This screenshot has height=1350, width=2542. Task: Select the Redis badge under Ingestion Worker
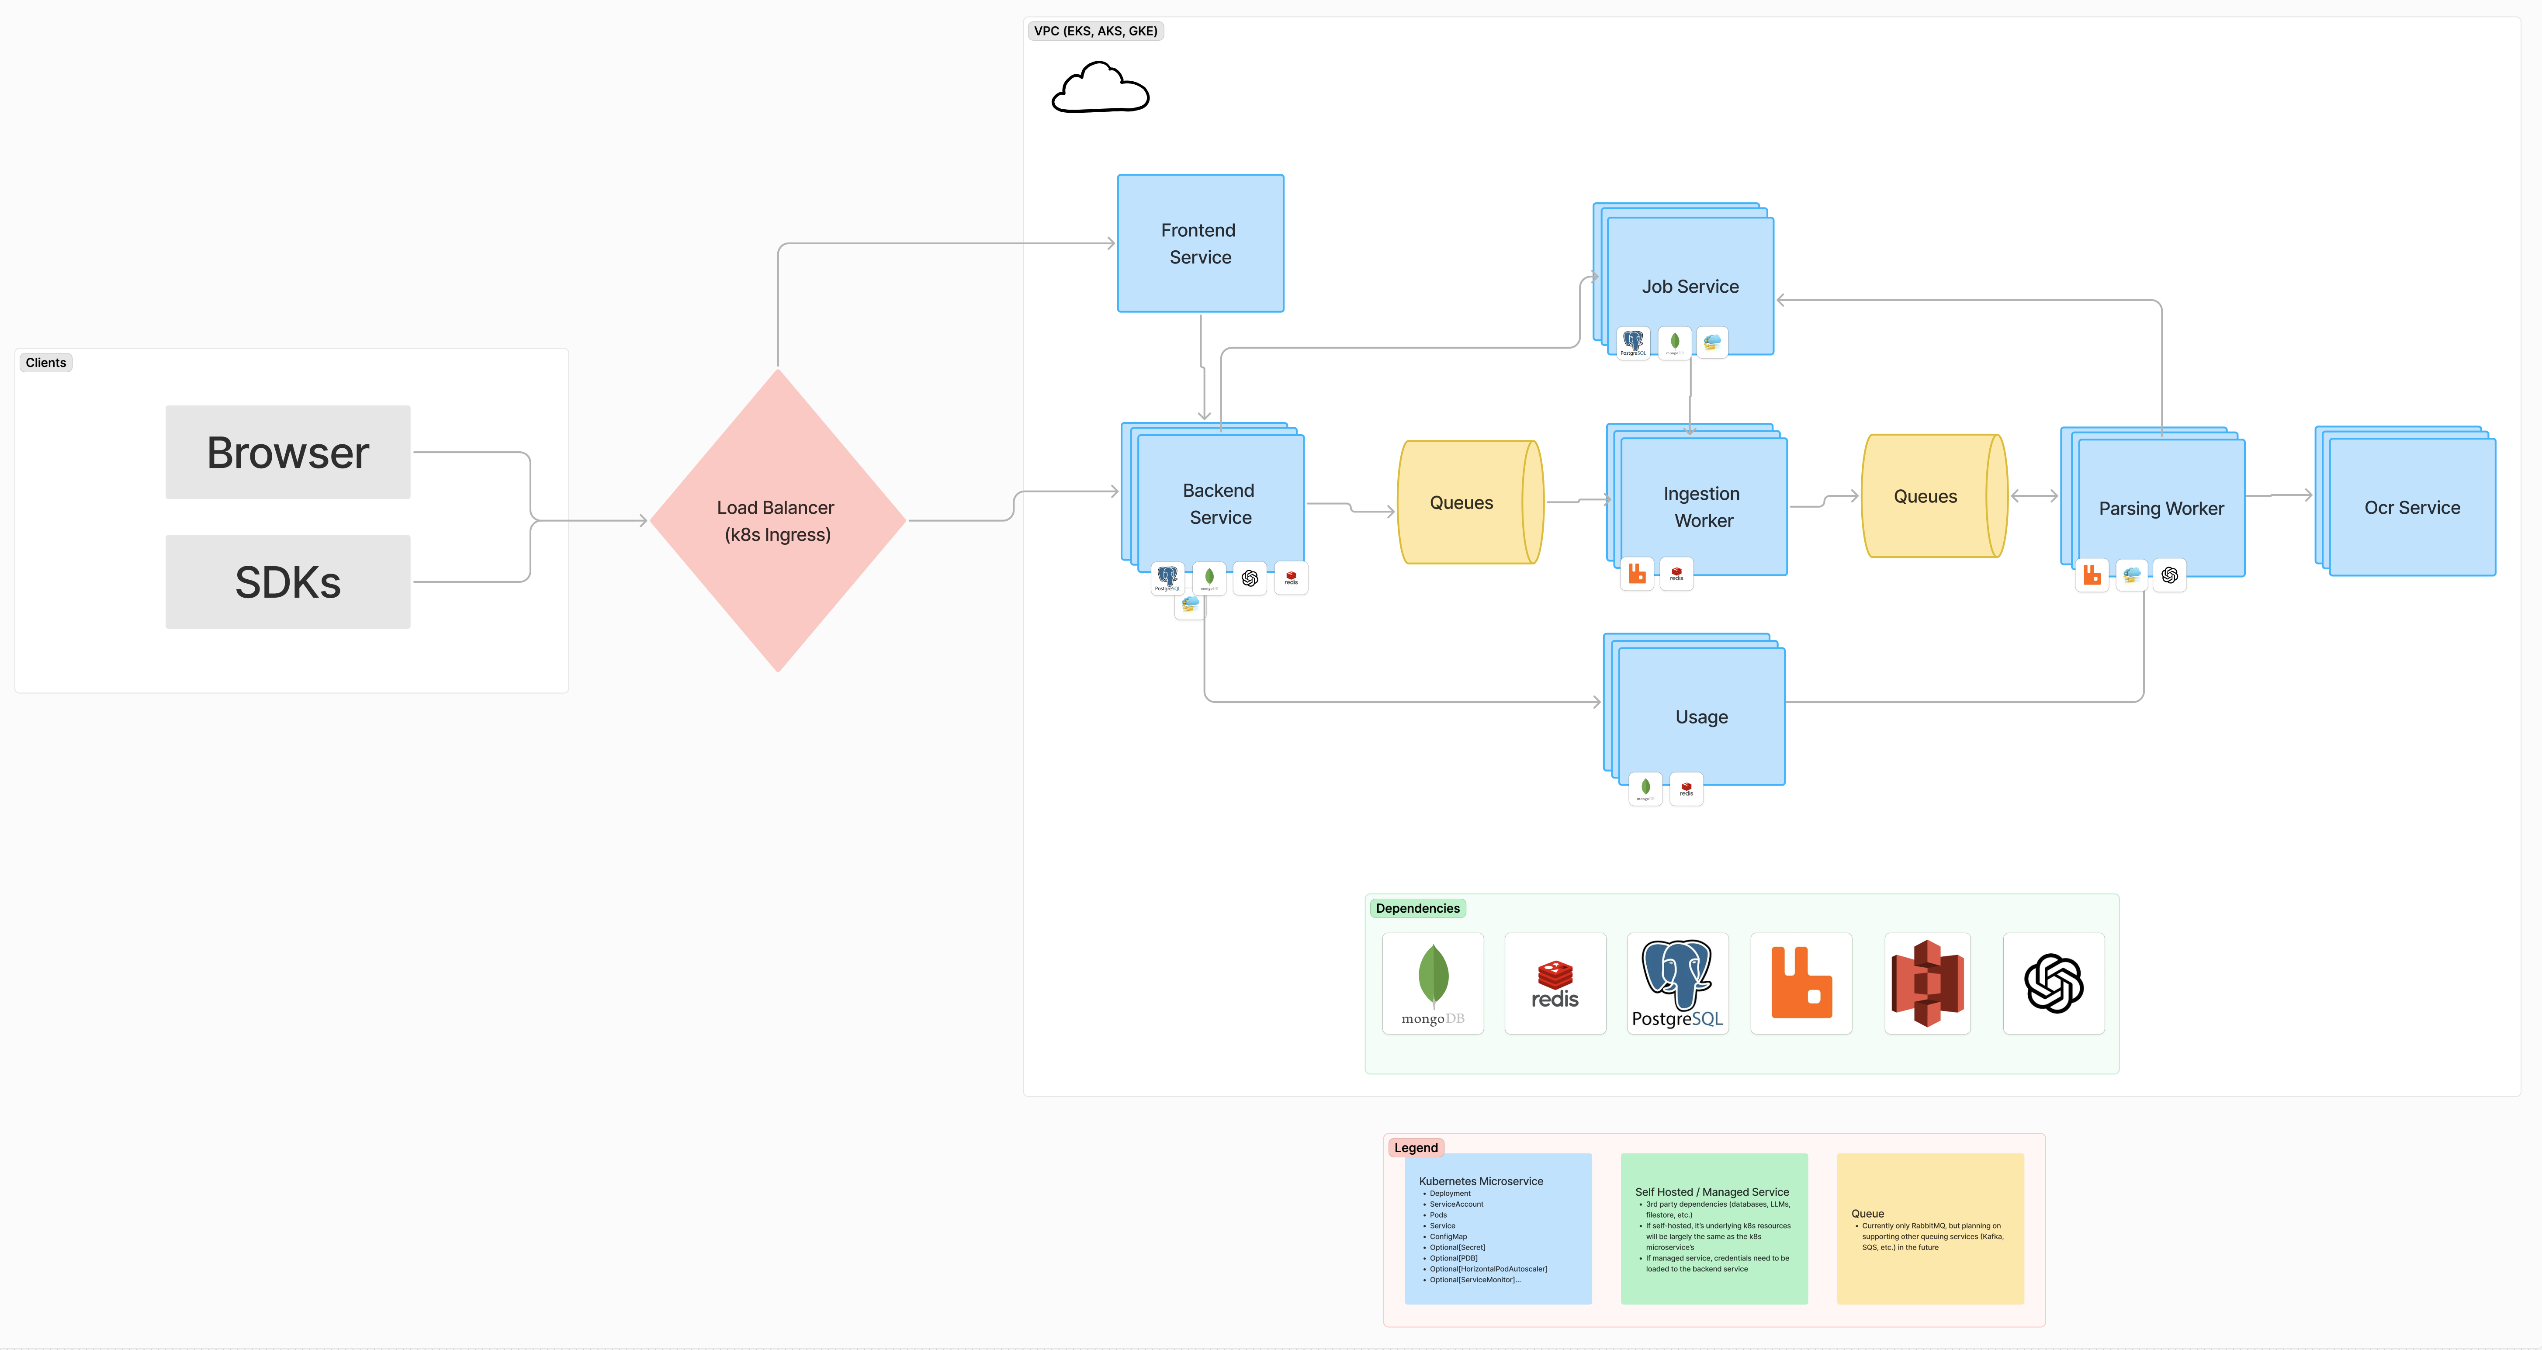pos(1676,573)
